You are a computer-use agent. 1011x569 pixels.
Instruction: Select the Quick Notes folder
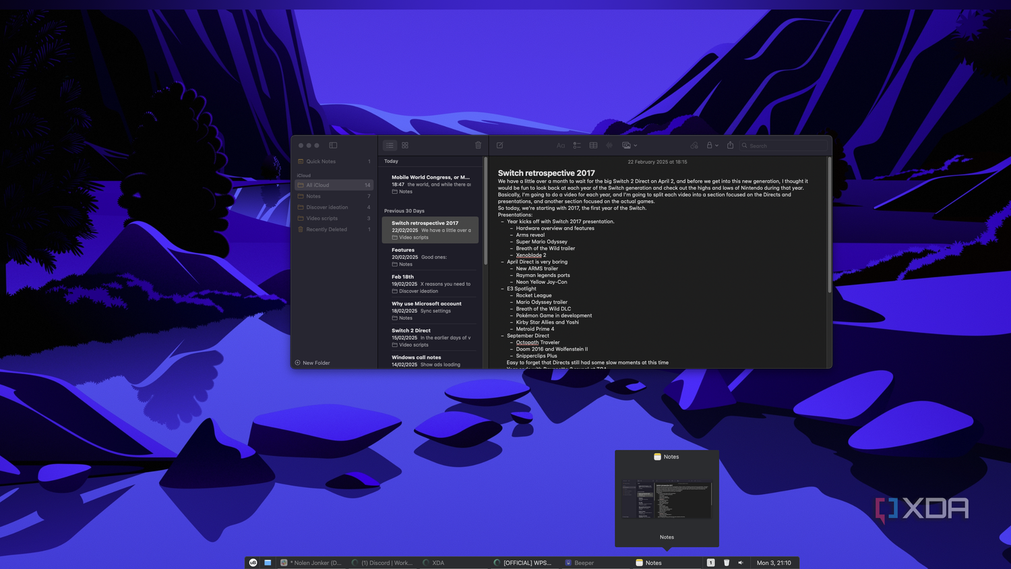tap(334, 161)
